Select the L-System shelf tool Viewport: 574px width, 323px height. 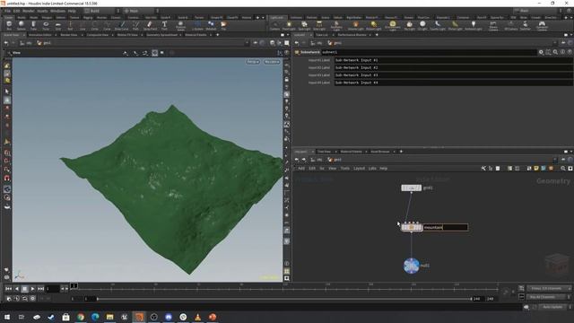197,25
